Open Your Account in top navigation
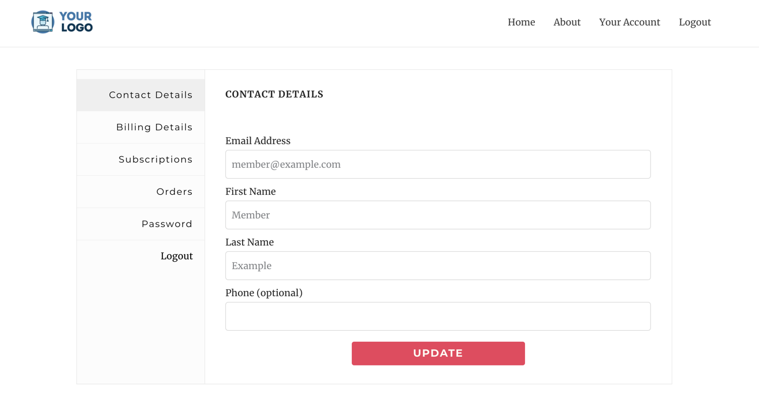 pyautogui.click(x=629, y=22)
